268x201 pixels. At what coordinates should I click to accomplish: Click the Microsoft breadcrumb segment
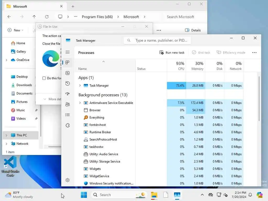[x=131, y=17]
